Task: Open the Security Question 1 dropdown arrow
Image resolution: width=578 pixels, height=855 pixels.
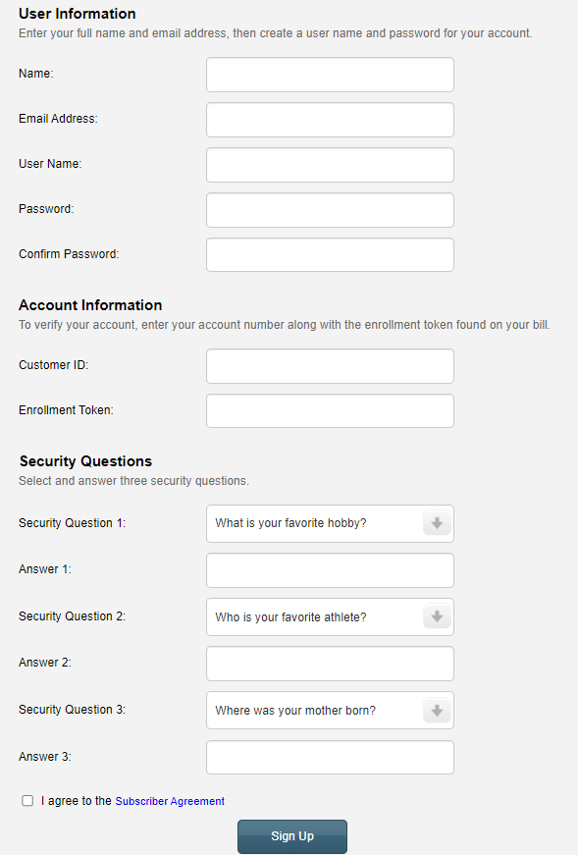Action: click(x=436, y=523)
